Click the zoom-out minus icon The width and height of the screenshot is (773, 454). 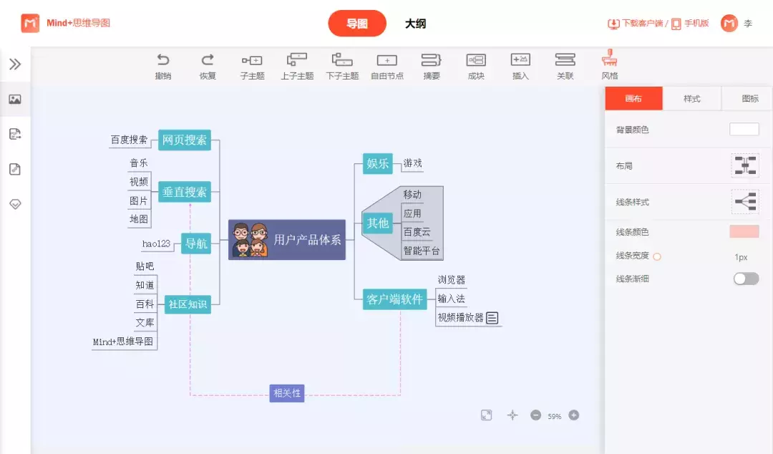click(x=535, y=415)
